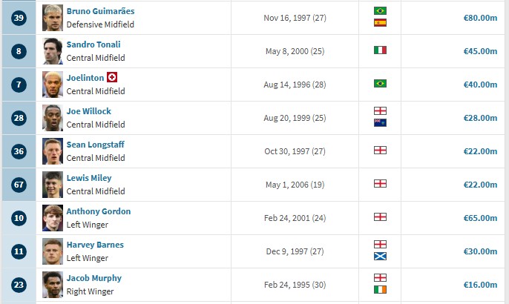
Task: Click the England flag for Anthony Gordon
Action: click(380, 217)
